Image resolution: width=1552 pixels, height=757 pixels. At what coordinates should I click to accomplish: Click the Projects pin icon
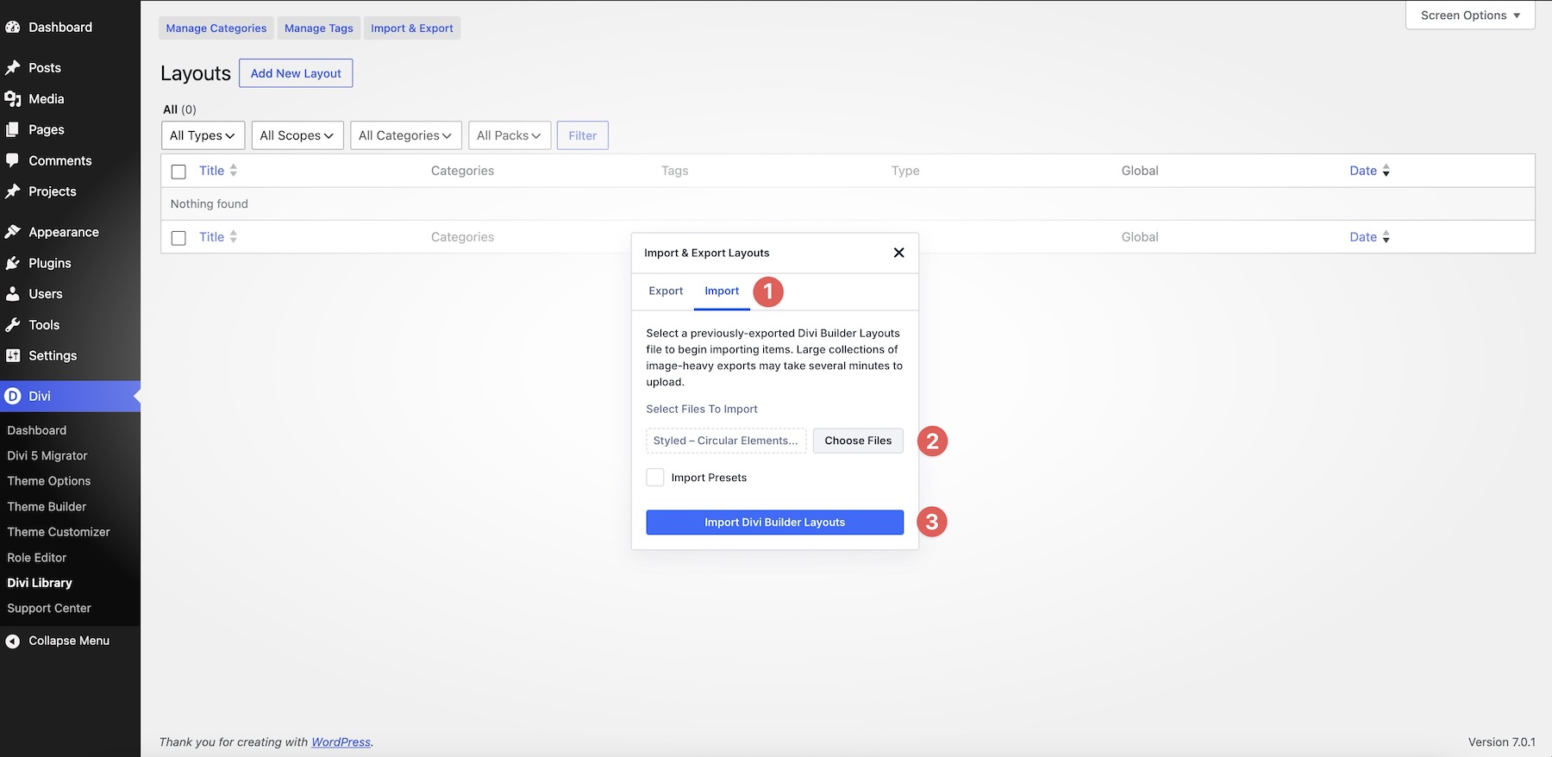click(13, 192)
